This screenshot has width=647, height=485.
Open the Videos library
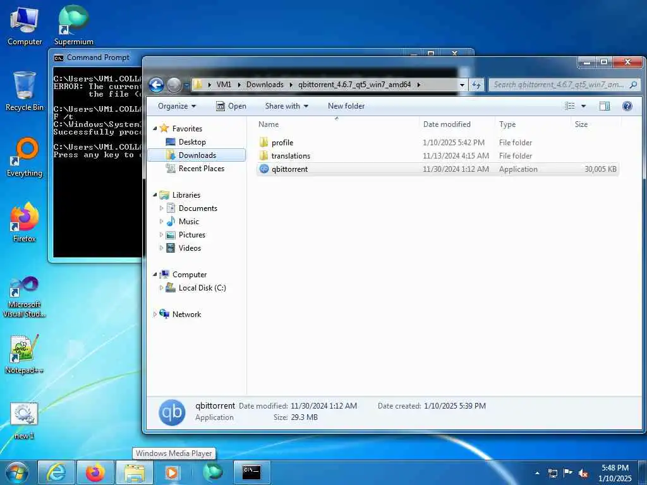pos(190,248)
